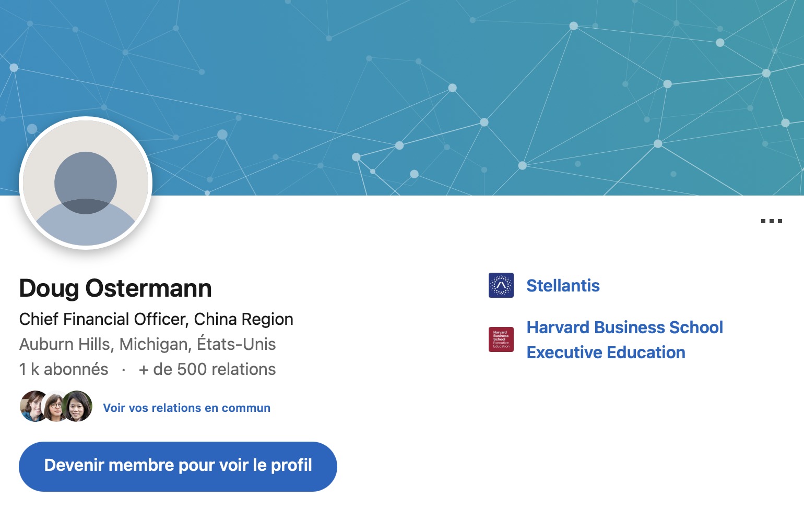
Task: Click the Stellantis company logo
Action: click(501, 285)
